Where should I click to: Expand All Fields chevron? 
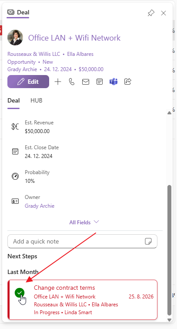tap(97, 222)
